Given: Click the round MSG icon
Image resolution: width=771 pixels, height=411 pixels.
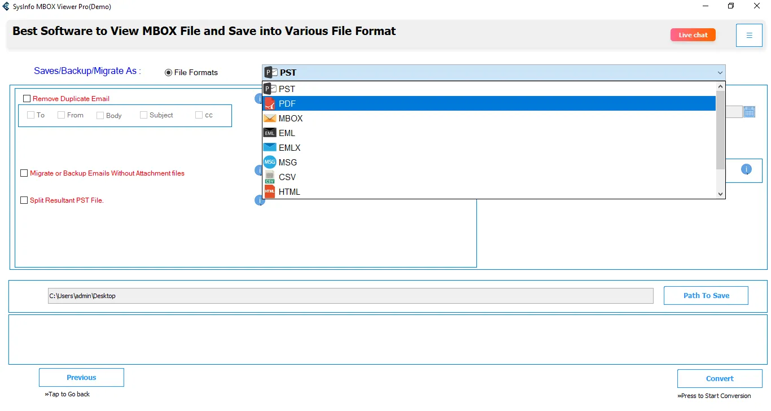Looking at the screenshot, I should (270, 162).
